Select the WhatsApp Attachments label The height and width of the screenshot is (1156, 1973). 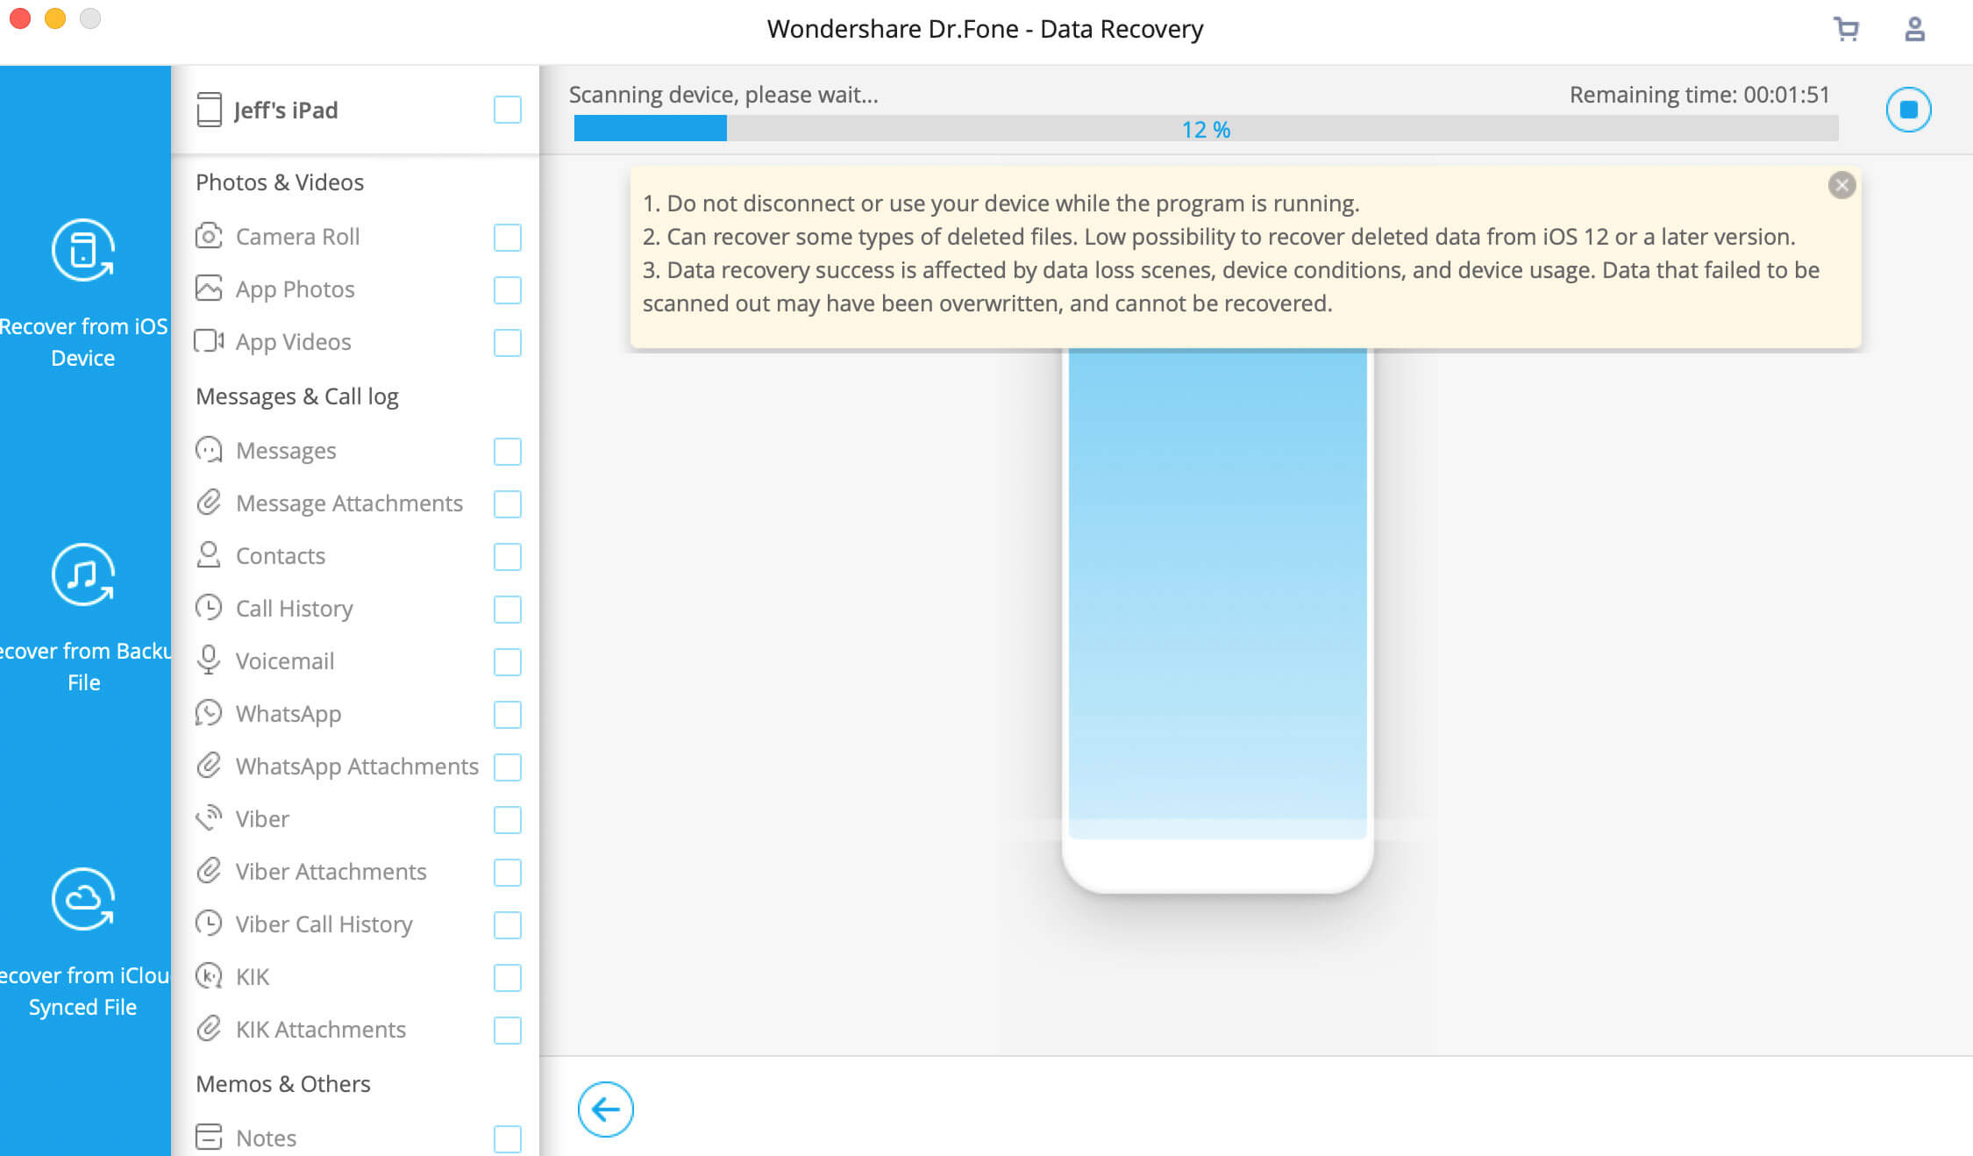pos(357,767)
